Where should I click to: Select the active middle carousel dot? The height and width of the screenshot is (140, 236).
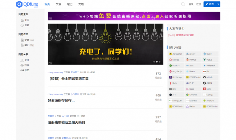pos(157,62)
